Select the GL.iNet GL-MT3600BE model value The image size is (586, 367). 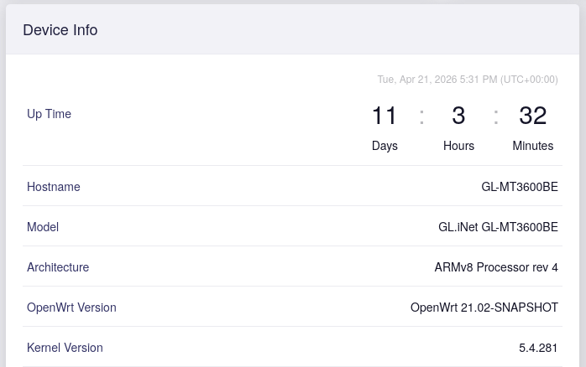(x=498, y=227)
